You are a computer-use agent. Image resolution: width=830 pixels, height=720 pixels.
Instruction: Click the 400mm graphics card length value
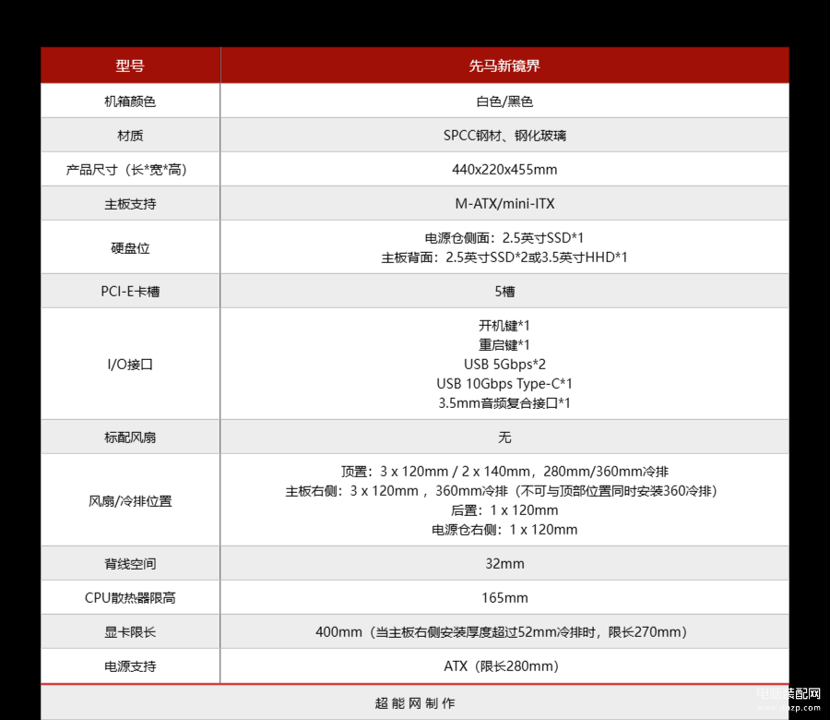point(502,632)
